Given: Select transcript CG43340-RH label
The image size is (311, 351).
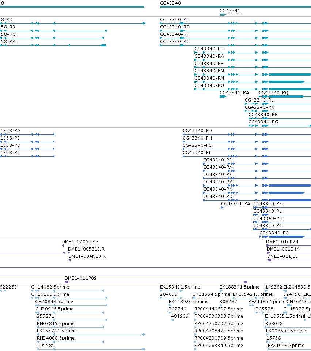Looking at the screenshot, I should point(175,34).
